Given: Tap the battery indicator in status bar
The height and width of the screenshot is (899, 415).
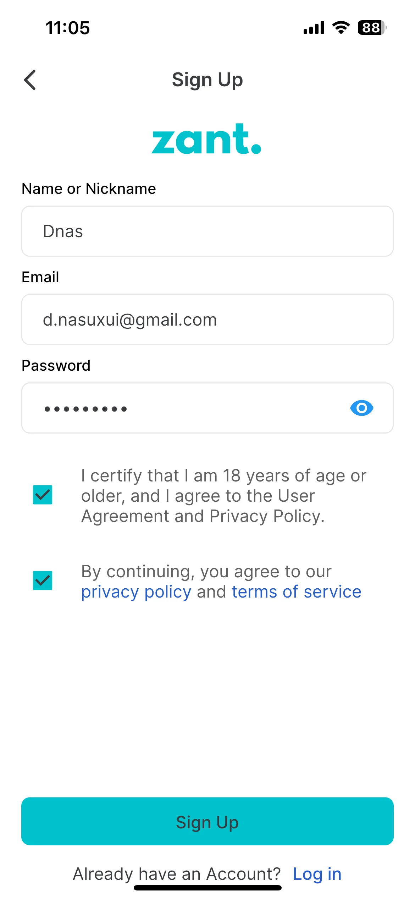Looking at the screenshot, I should (x=372, y=28).
